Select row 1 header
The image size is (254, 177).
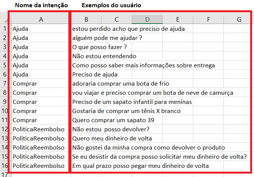[x=5, y=29]
